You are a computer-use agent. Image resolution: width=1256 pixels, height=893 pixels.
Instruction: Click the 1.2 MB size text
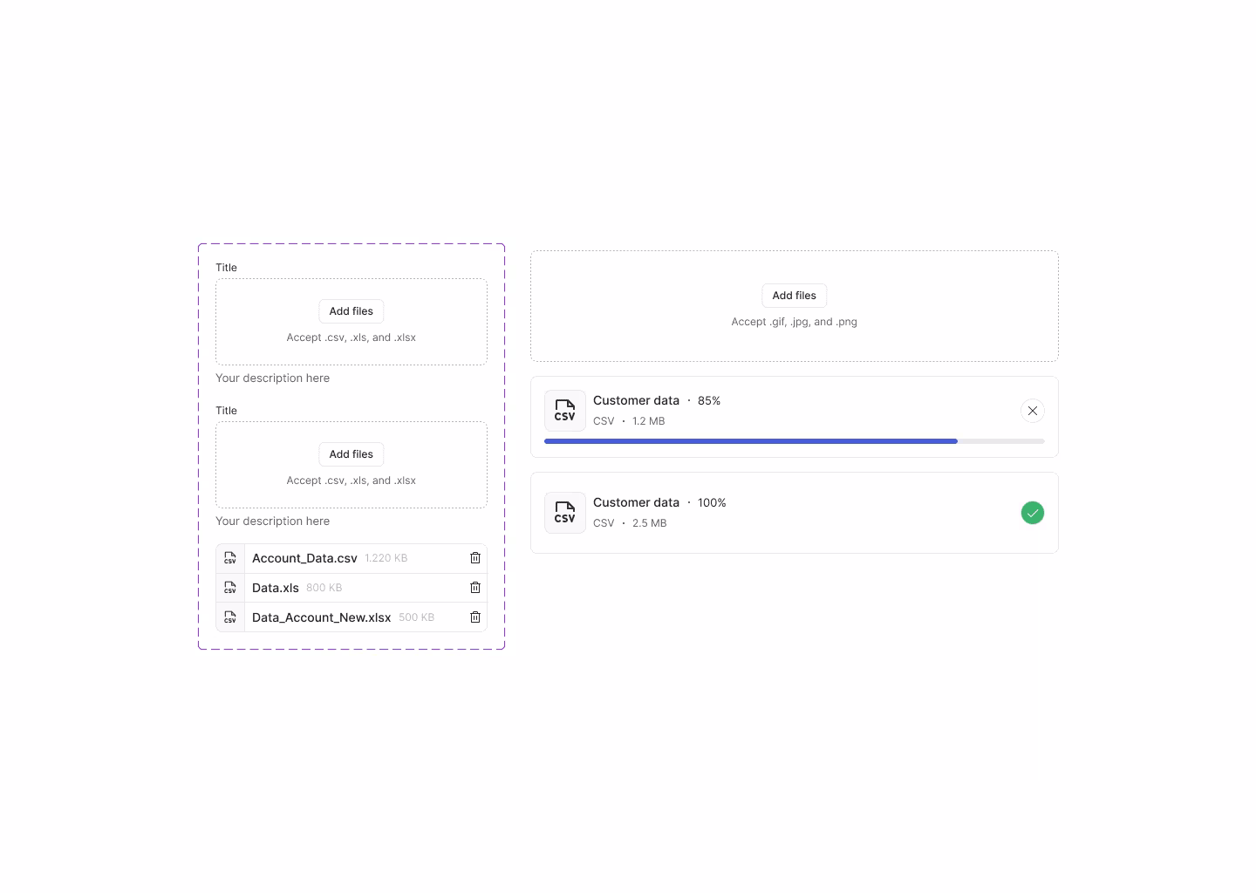(x=649, y=421)
